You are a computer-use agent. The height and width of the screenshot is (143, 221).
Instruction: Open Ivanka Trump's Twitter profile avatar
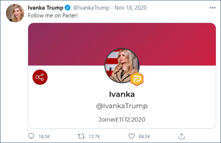15,13
